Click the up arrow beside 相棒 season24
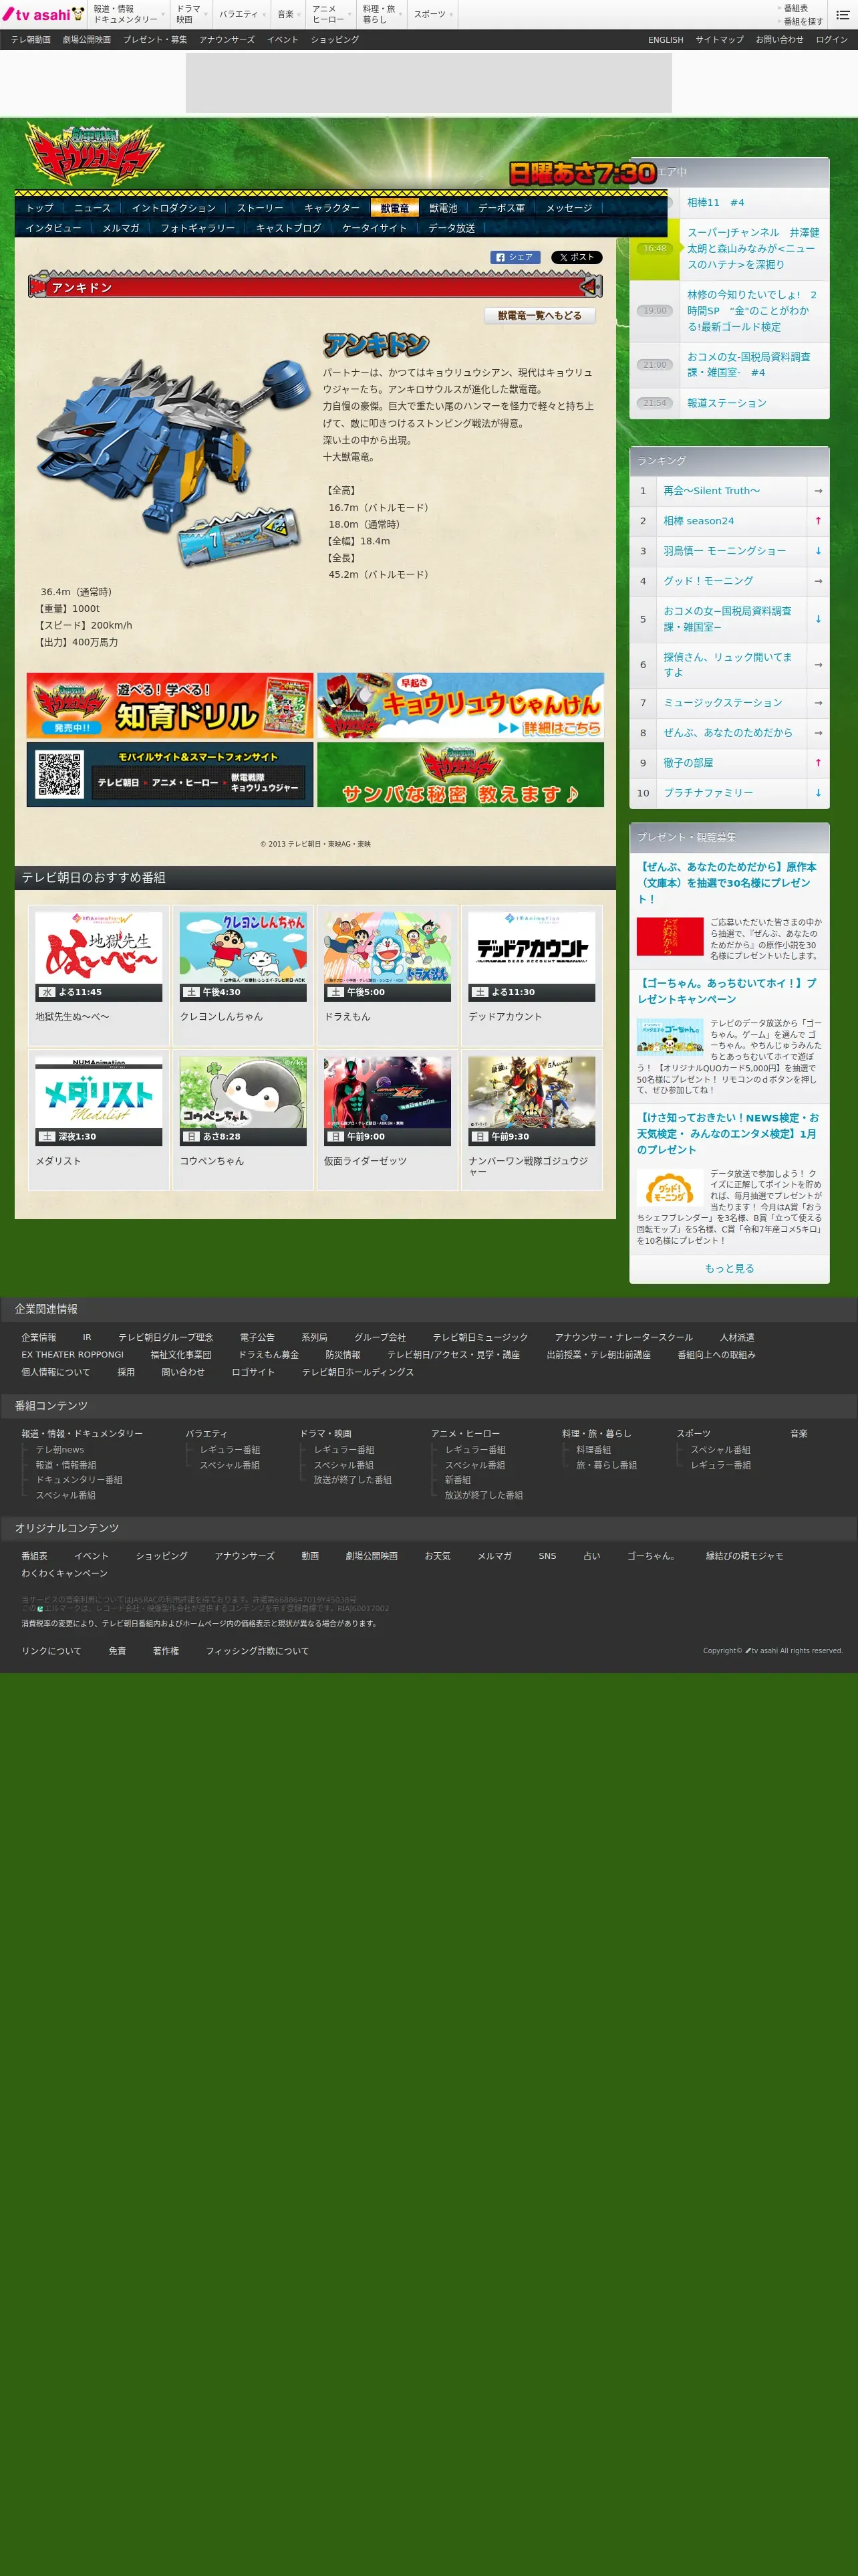Viewport: 858px width, 2576px height. [818, 521]
